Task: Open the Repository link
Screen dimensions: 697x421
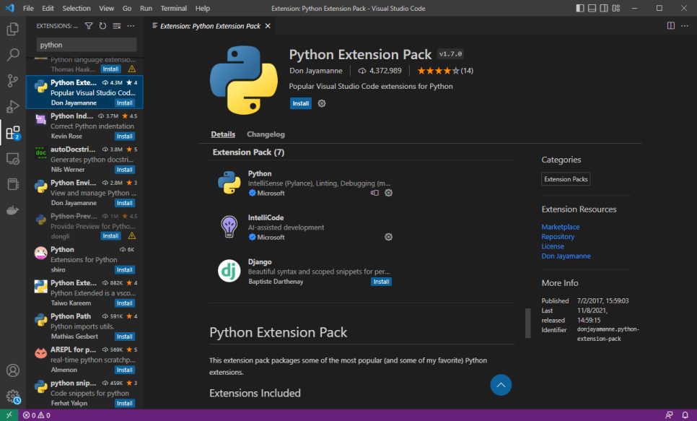Action: click(x=558, y=237)
